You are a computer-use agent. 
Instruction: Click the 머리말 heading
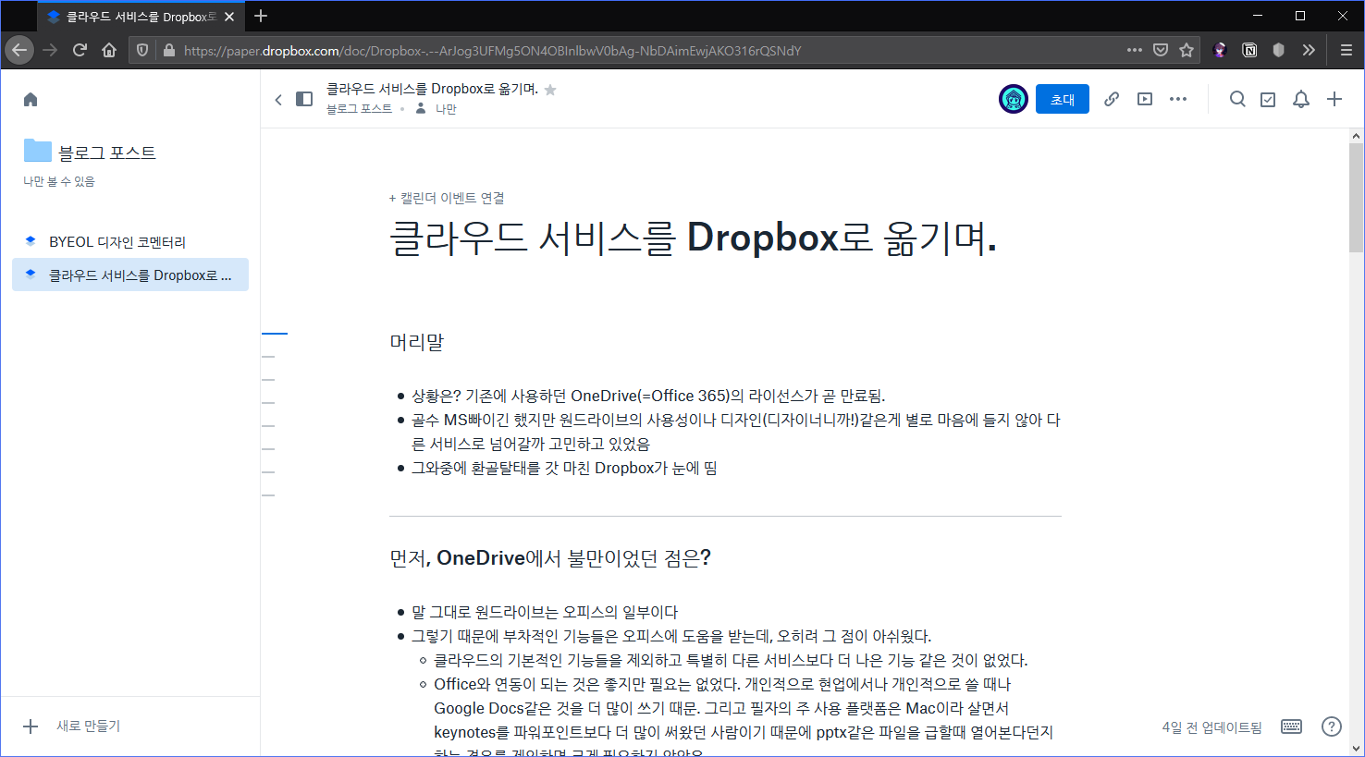417,342
